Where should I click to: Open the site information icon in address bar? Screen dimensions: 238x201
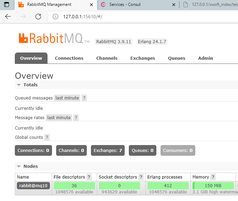tap(55, 17)
